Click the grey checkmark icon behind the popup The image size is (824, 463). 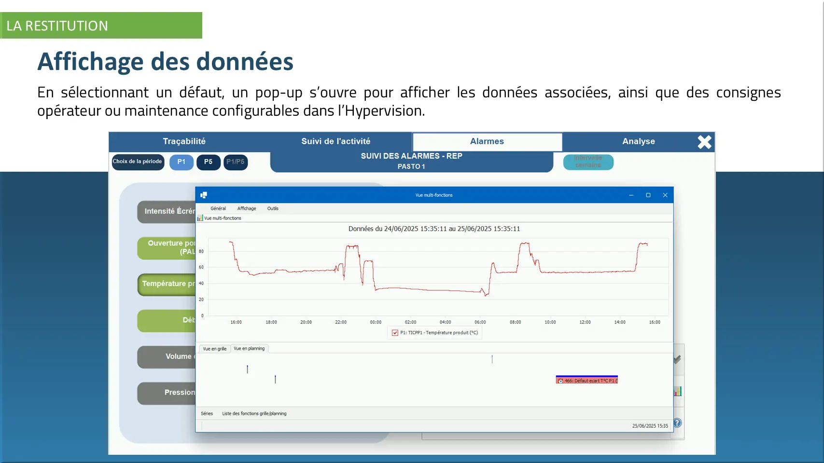pos(677,359)
